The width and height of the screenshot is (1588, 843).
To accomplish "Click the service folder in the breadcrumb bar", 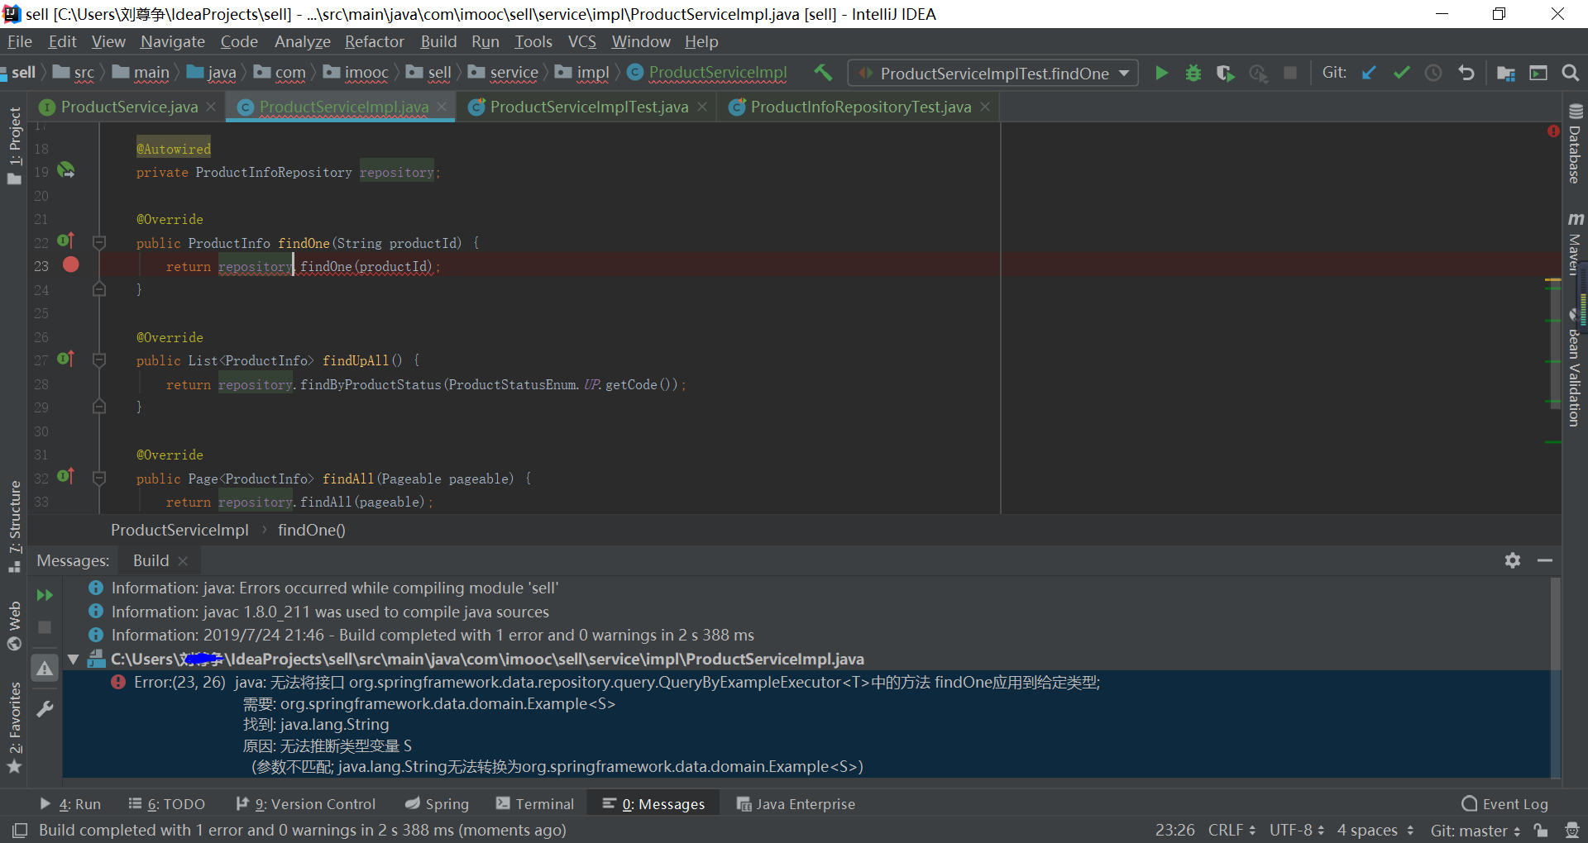I will click(504, 73).
